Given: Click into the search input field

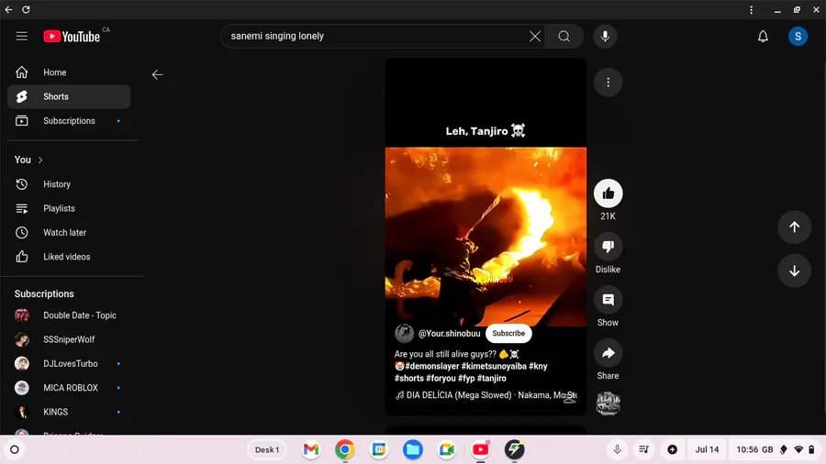Looking at the screenshot, I should coord(376,37).
